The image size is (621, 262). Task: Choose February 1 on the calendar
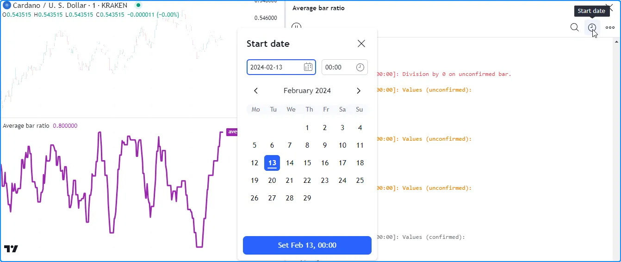pos(307,128)
